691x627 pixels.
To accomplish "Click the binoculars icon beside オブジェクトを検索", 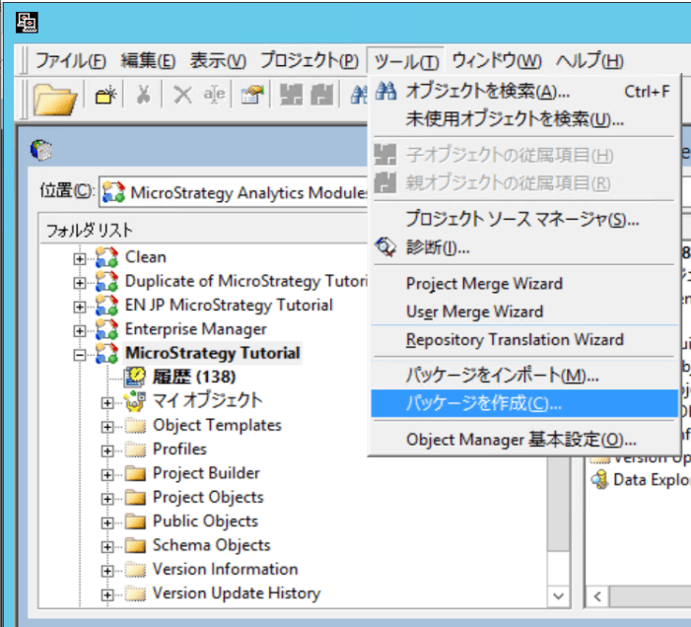I will (x=385, y=91).
